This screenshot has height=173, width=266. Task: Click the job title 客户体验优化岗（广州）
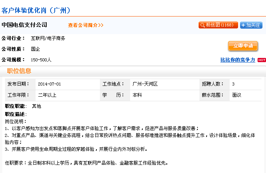click(36, 10)
